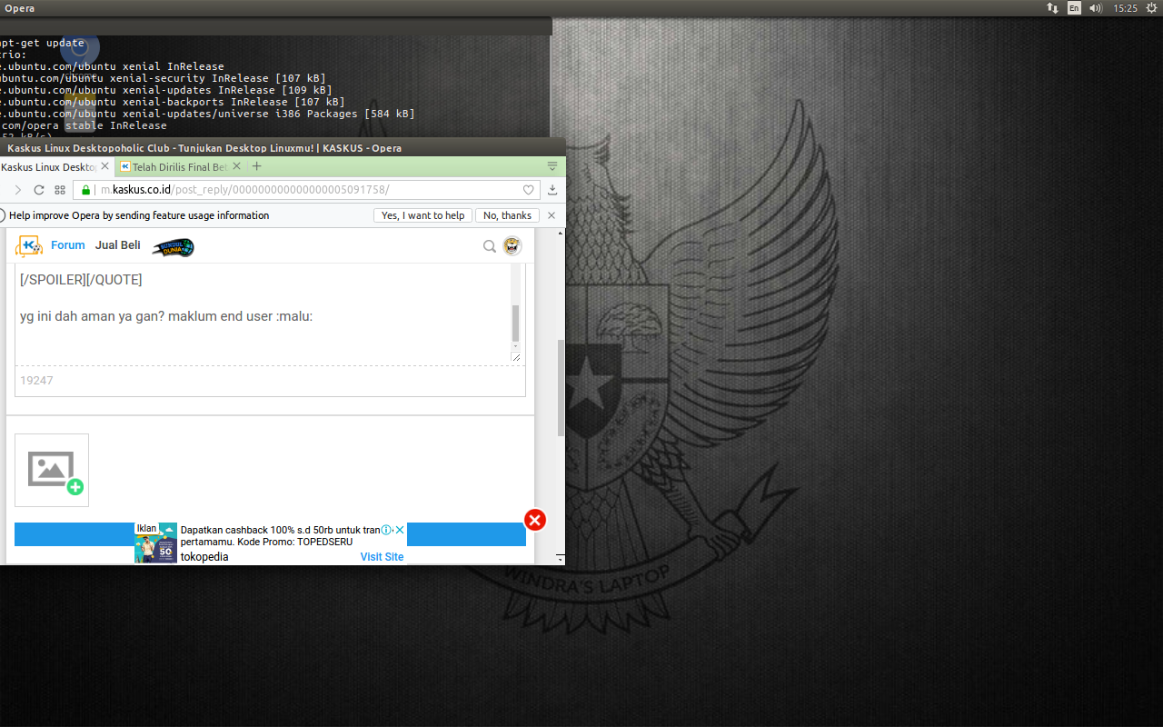Click the Kaskus logo icon
Viewport: 1163px width, 727px height.
(x=29, y=245)
